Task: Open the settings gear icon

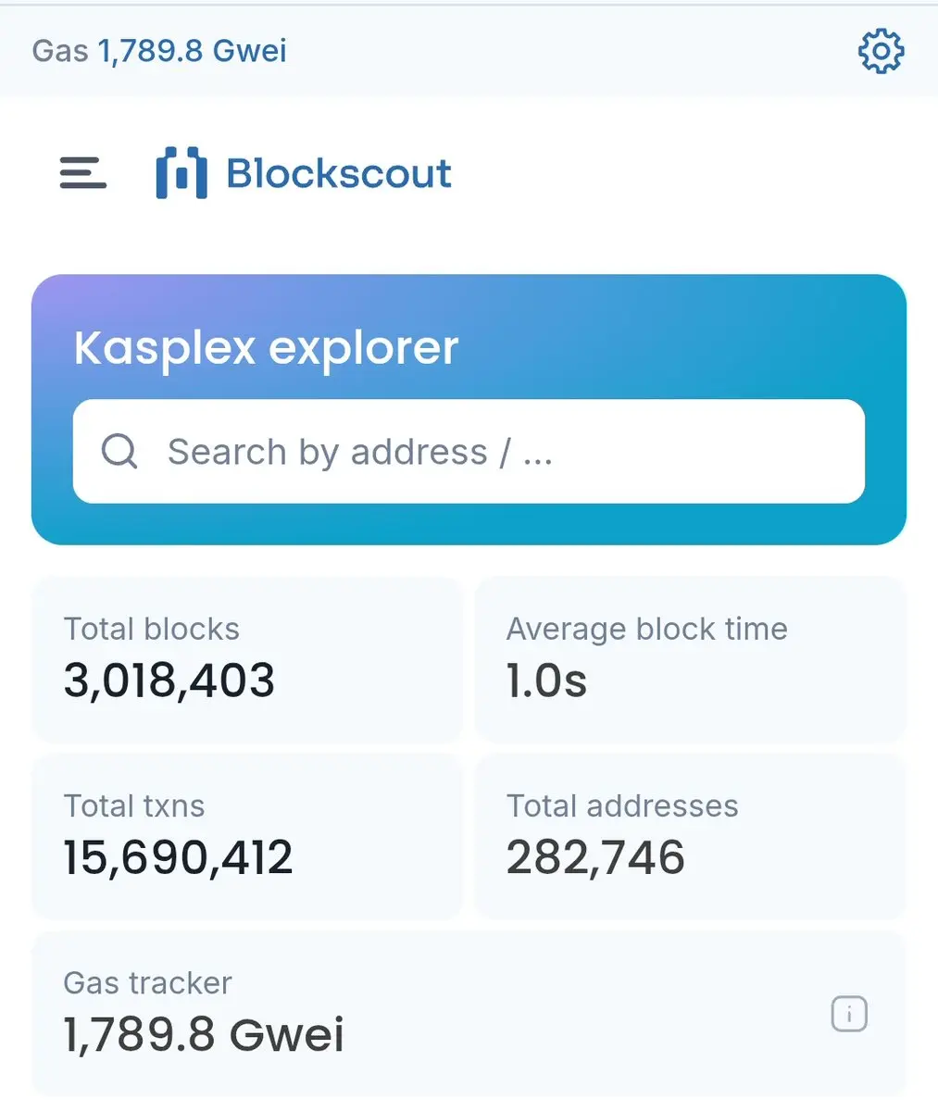Action: coord(881,51)
